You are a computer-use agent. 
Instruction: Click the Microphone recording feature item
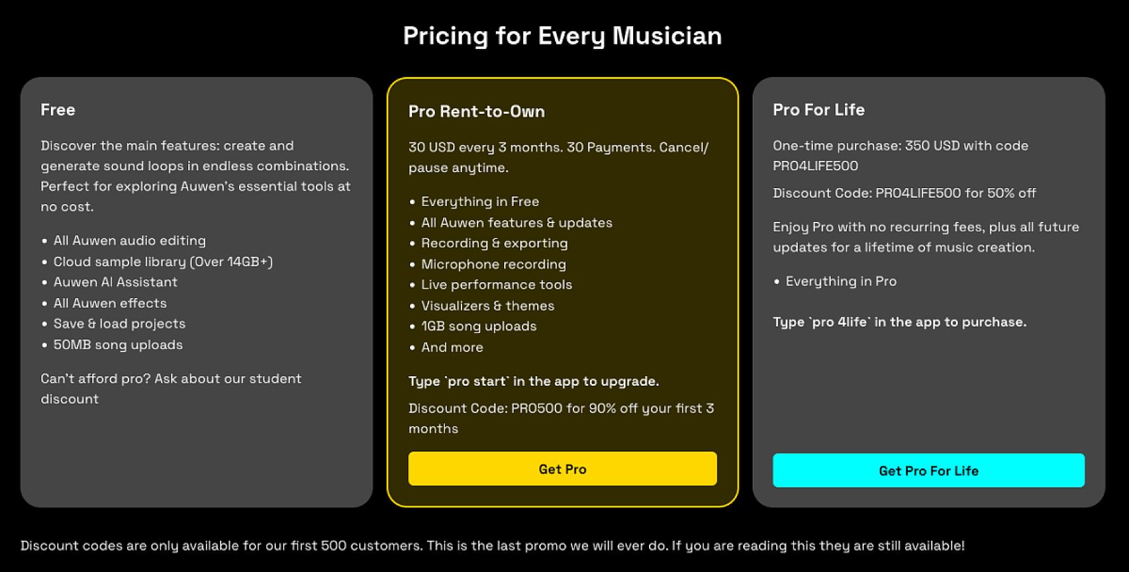click(493, 264)
